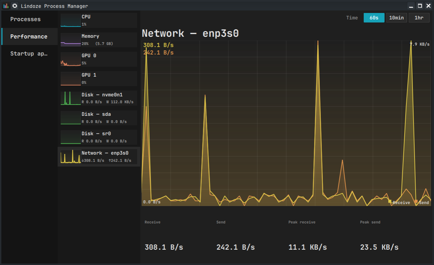Open GPU 0 performance graph
434x265 pixels.
tap(99, 59)
